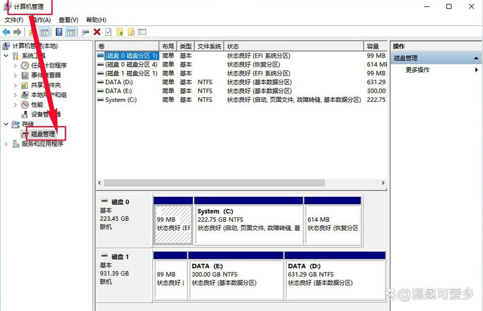Screen dimensions: 483x311
Task: Toggle the console tree pane visibility
Action: pyautogui.click(x=44, y=32)
